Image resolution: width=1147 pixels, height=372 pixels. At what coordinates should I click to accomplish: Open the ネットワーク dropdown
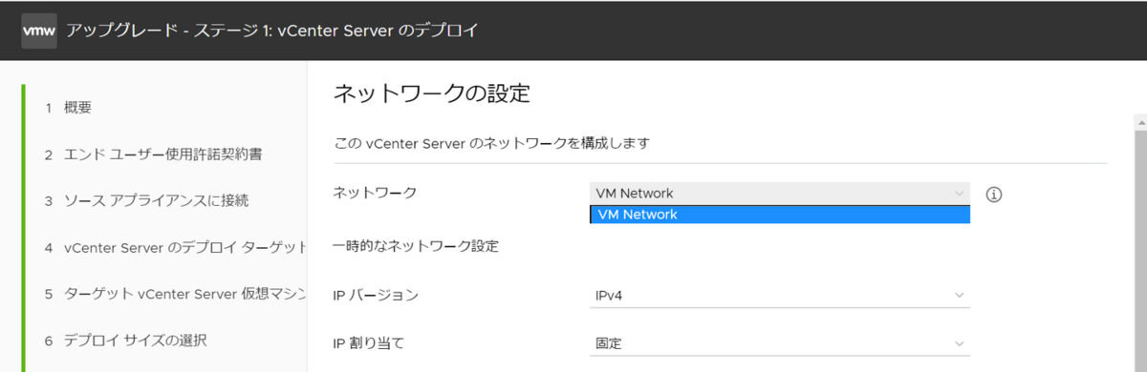click(x=780, y=194)
